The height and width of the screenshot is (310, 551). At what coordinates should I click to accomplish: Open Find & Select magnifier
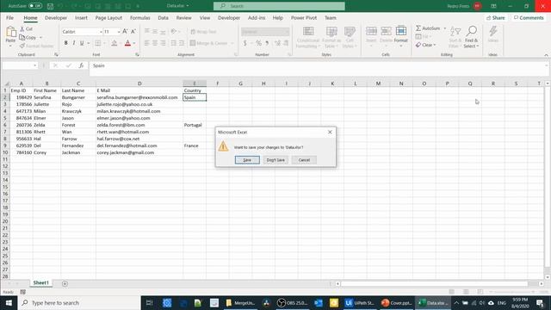coord(471,37)
